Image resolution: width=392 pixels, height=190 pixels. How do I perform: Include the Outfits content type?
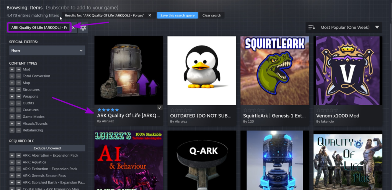click(x=12, y=103)
